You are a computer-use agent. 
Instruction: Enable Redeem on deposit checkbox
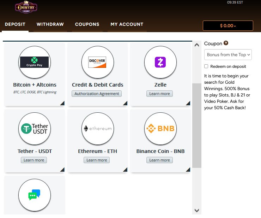(x=206, y=66)
